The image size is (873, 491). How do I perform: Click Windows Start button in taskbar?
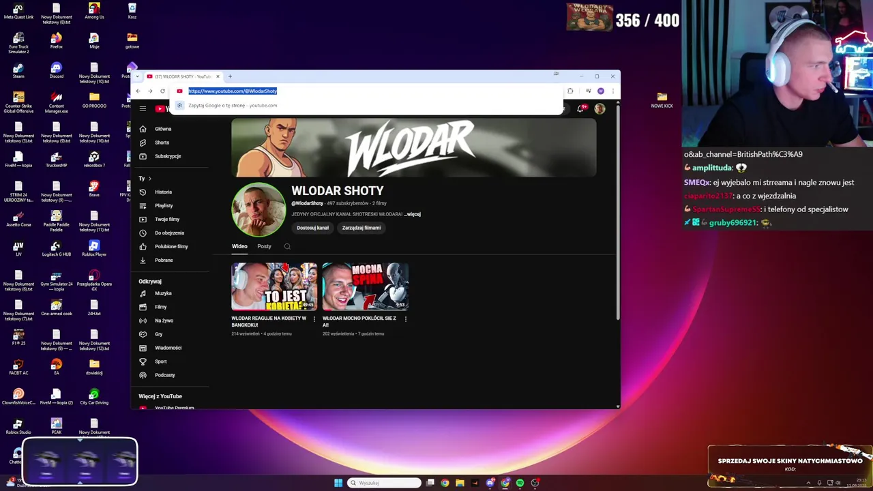click(x=338, y=483)
